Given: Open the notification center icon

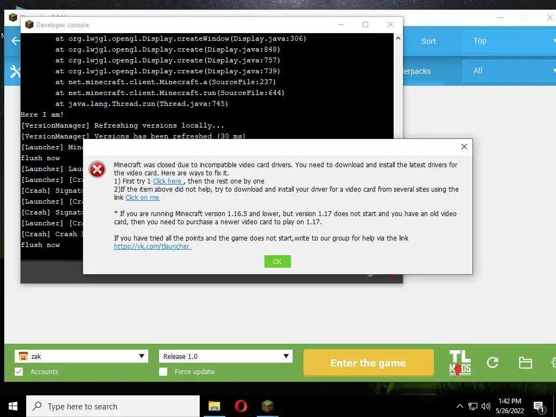Looking at the screenshot, I should point(539,407).
